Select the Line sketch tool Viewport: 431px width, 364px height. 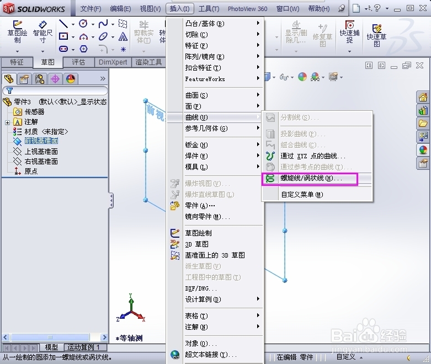(x=63, y=24)
